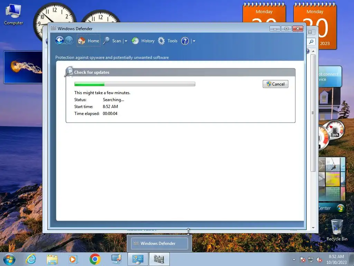The height and width of the screenshot is (266, 354).
Task: Launch Internet Explorer from taskbar
Action: click(31, 259)
